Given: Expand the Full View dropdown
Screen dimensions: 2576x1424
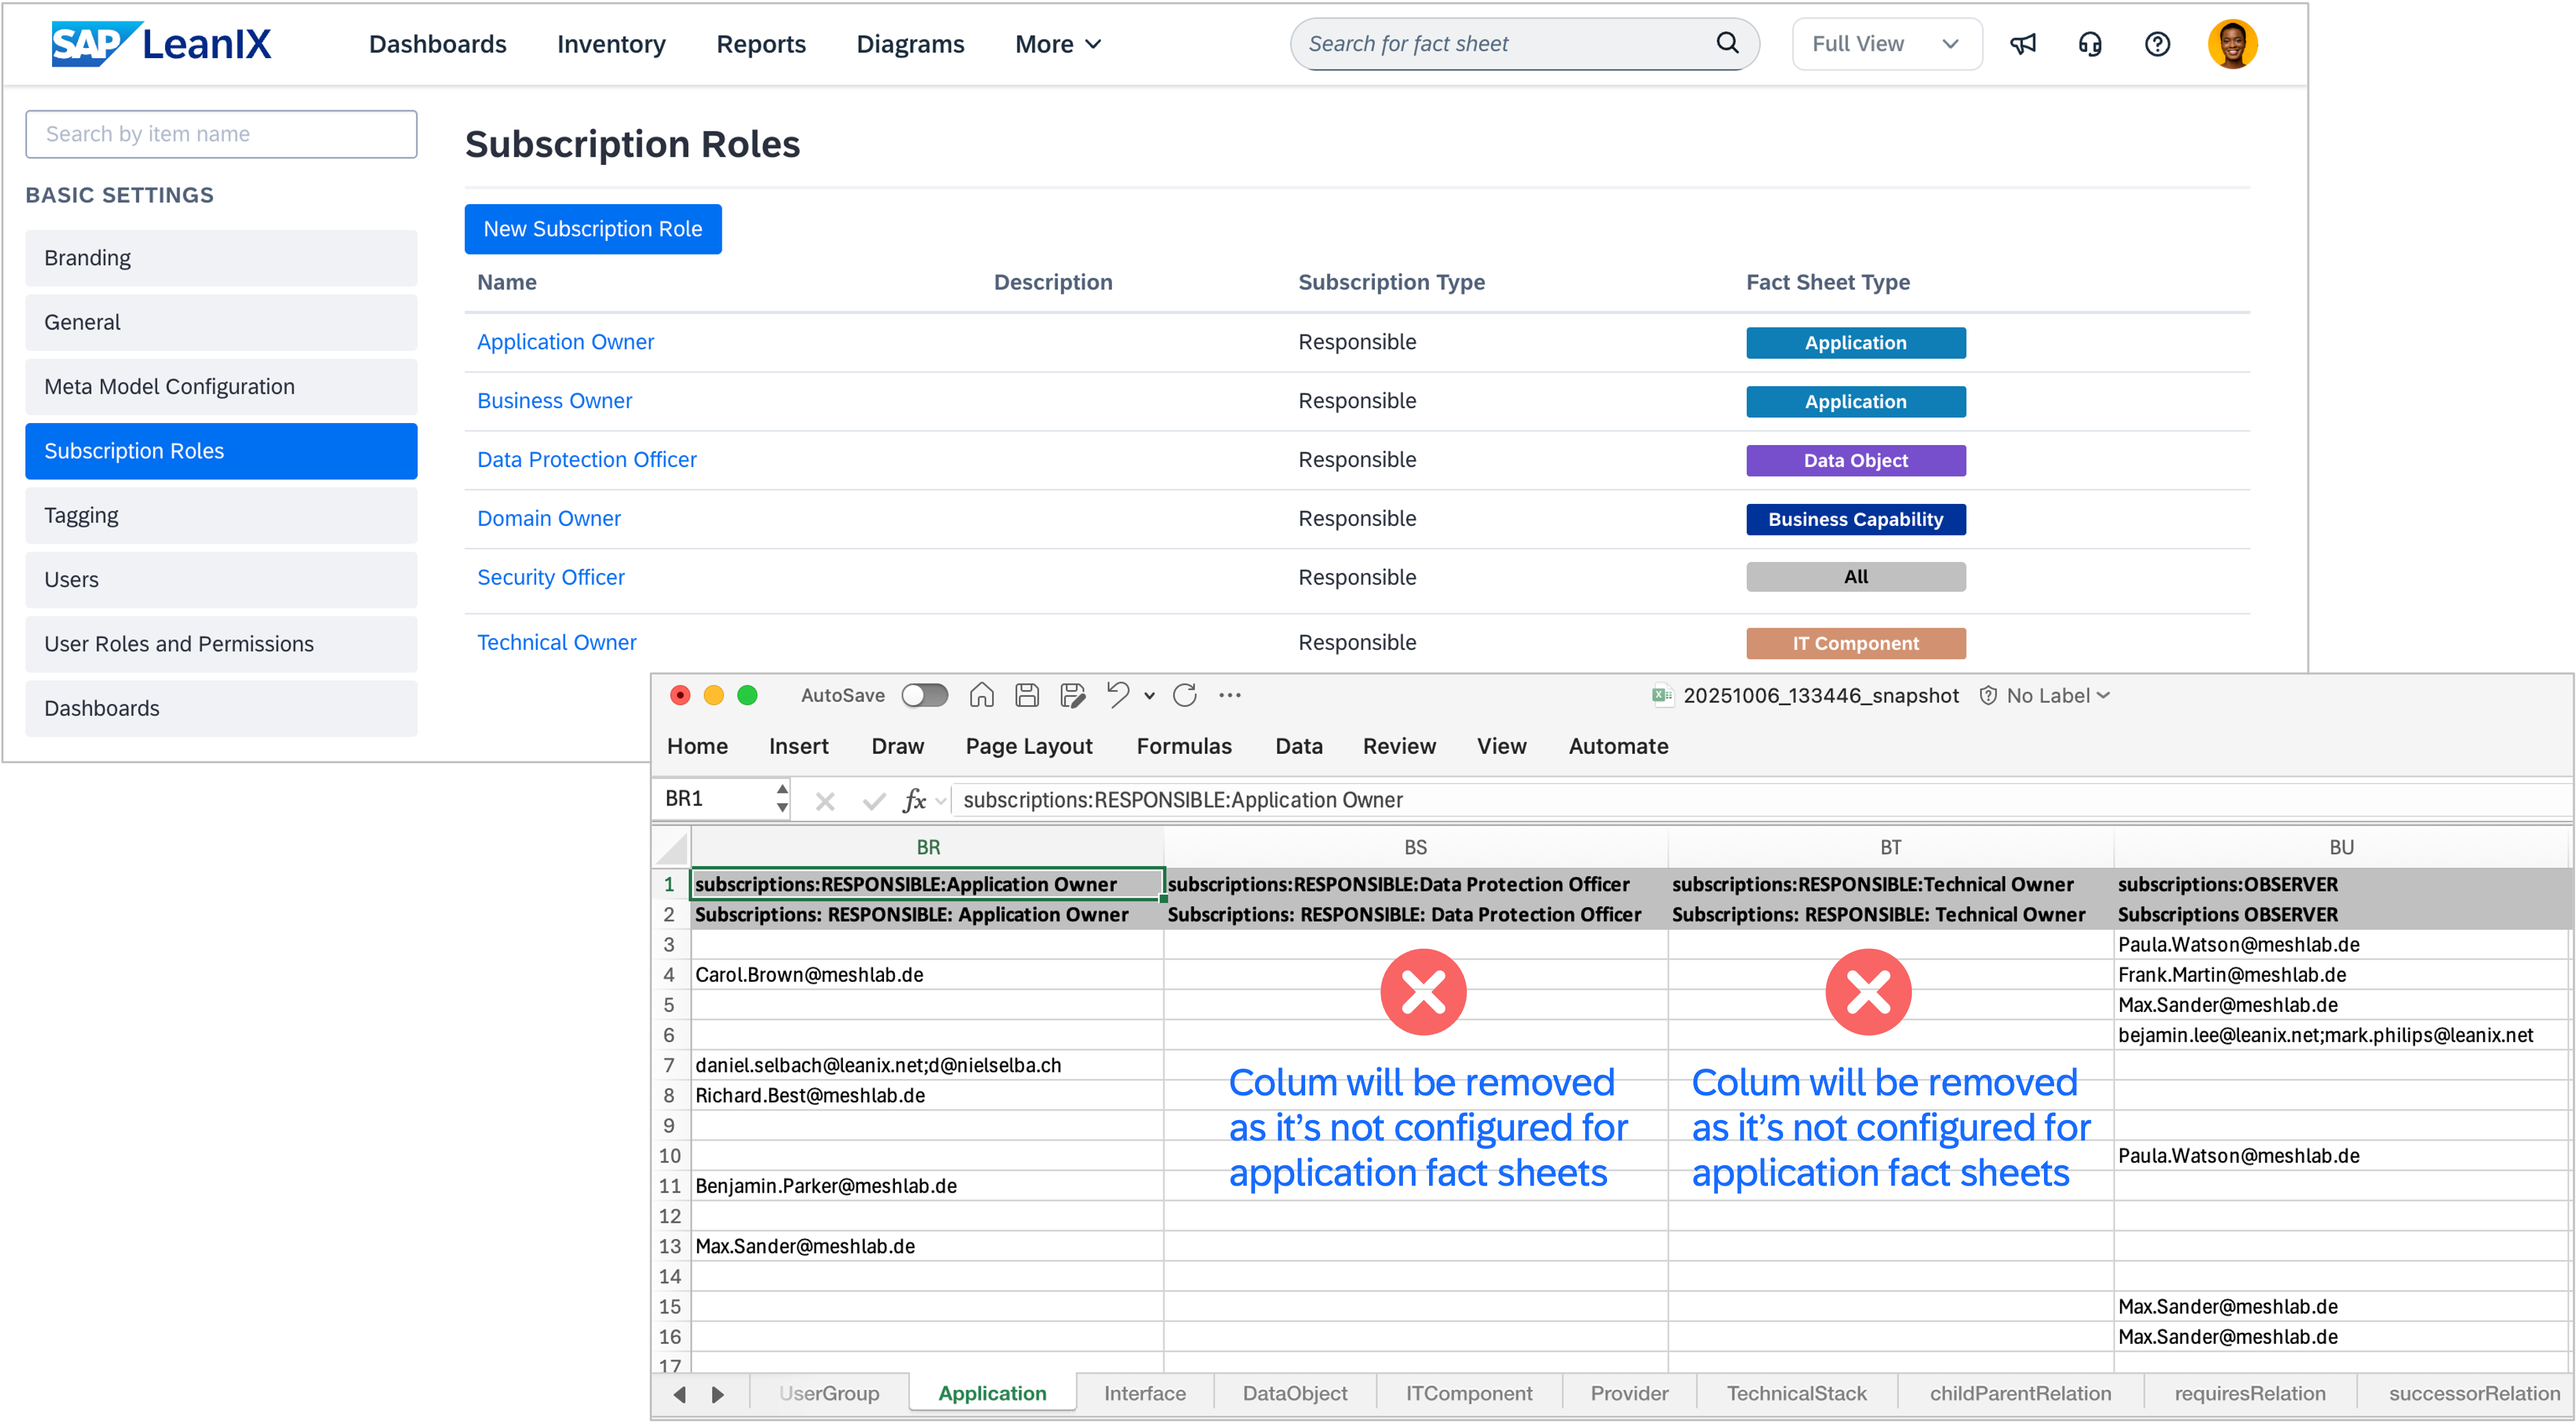Looking at the screenshot, I should (x=1885, y=44).
